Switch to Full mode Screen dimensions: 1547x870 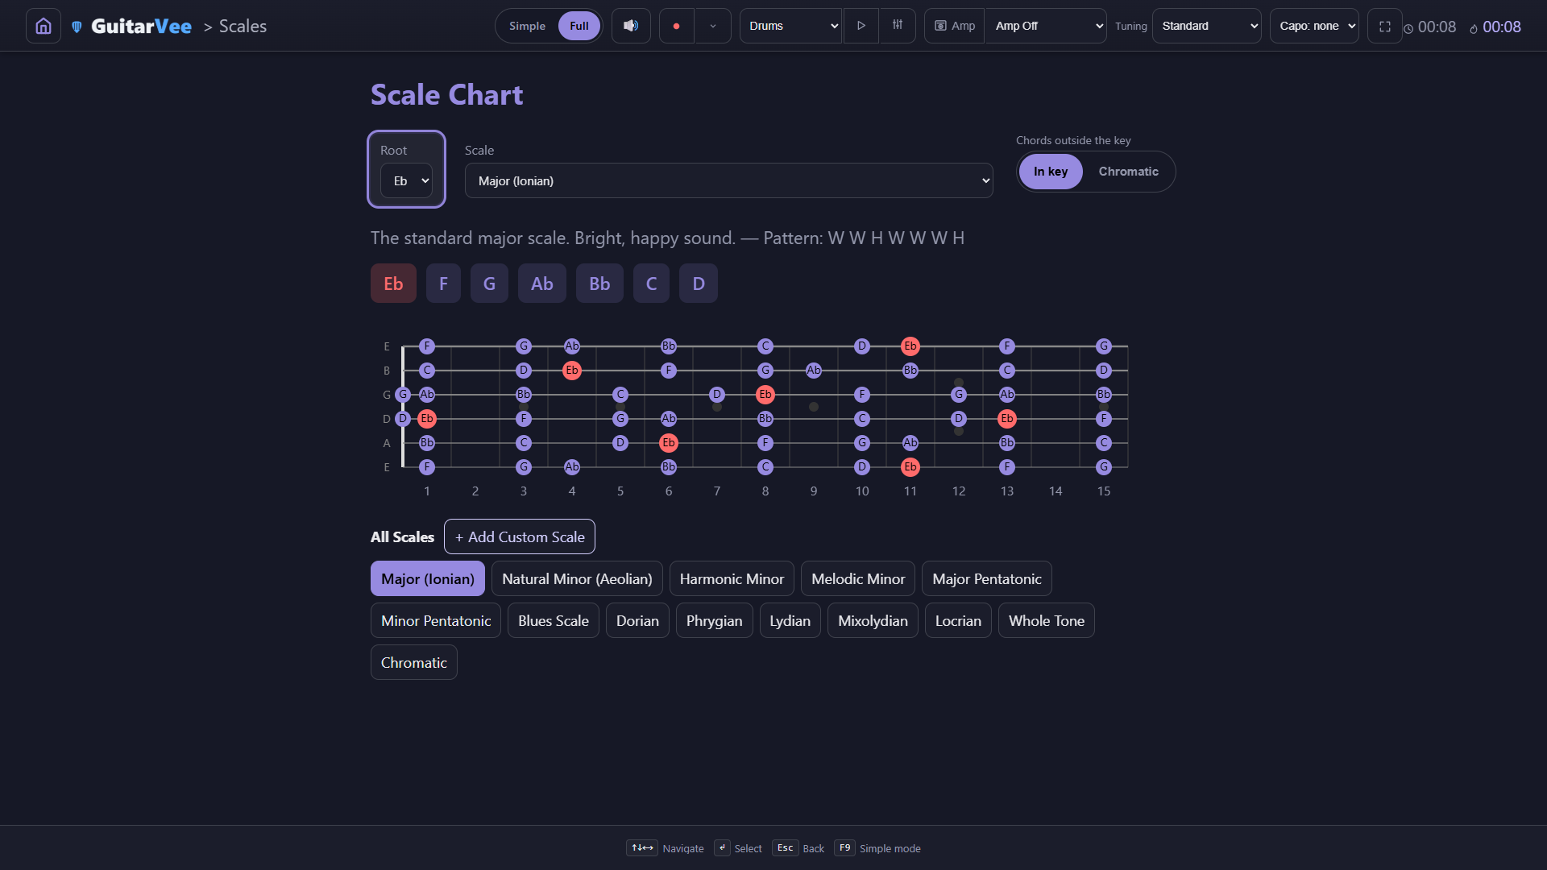(579, 26)
